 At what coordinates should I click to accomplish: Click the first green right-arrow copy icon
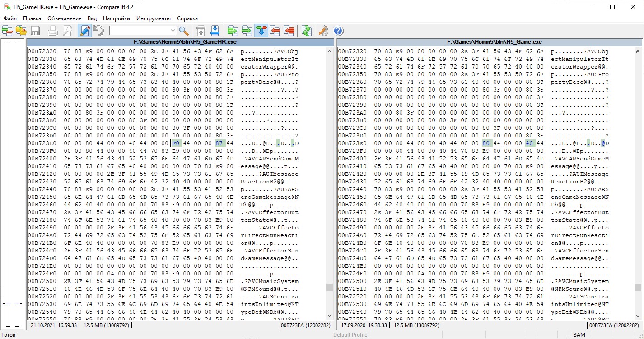click(x=233, y=31)
